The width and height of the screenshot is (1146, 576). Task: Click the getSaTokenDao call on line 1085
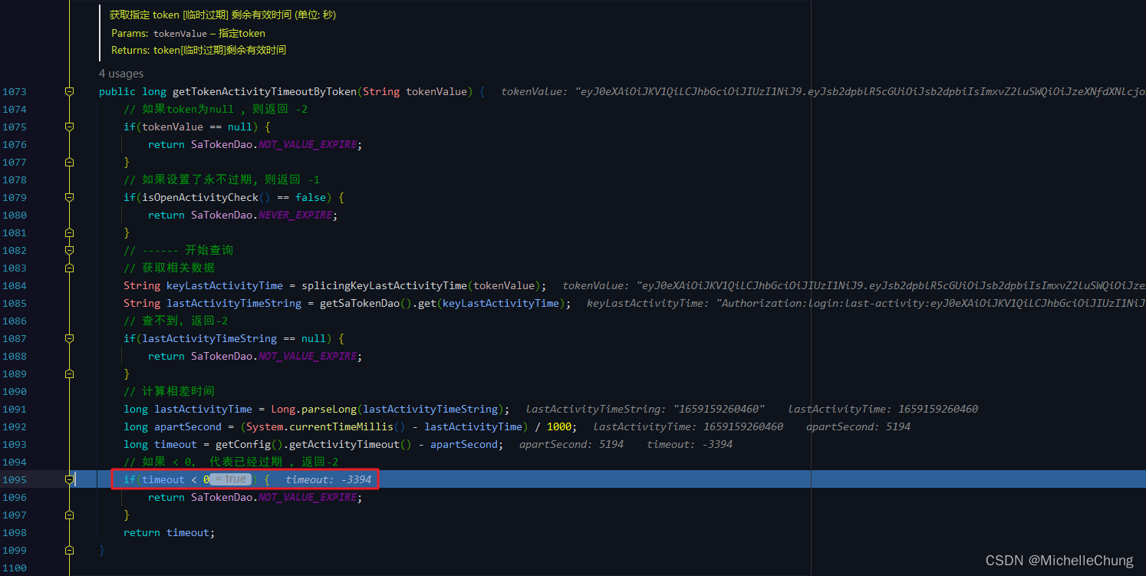(360, 303)
